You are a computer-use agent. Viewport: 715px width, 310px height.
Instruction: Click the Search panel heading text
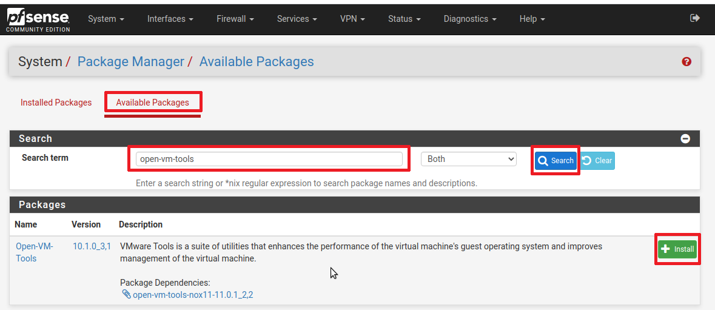click(x=36, y=138)
